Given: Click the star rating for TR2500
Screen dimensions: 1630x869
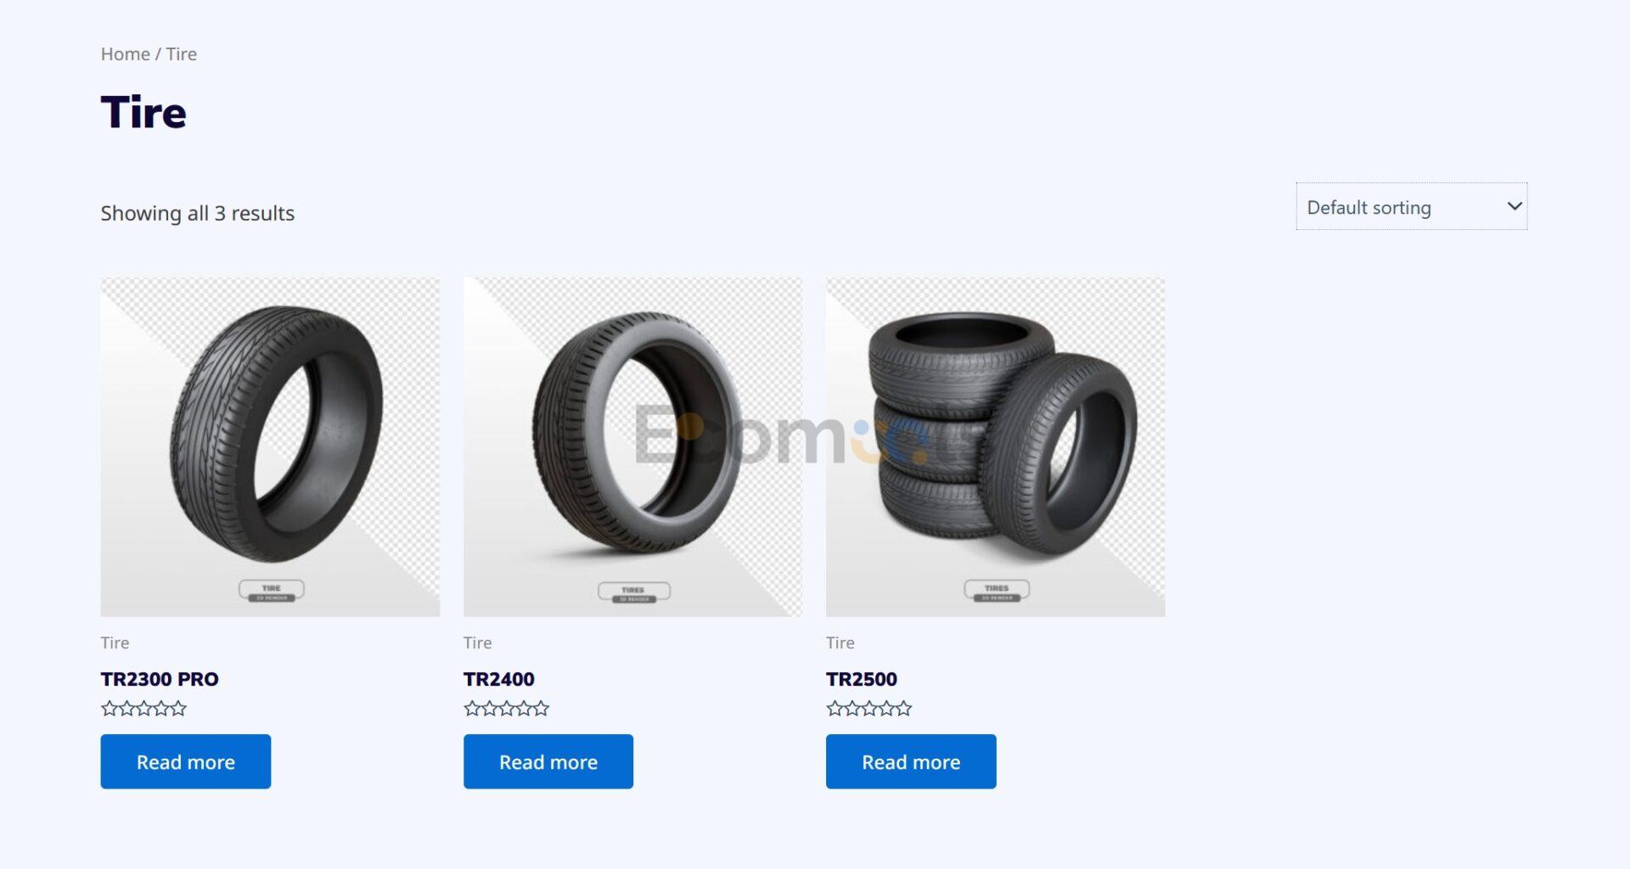Looking at the screenshot, I should [869, 709].
